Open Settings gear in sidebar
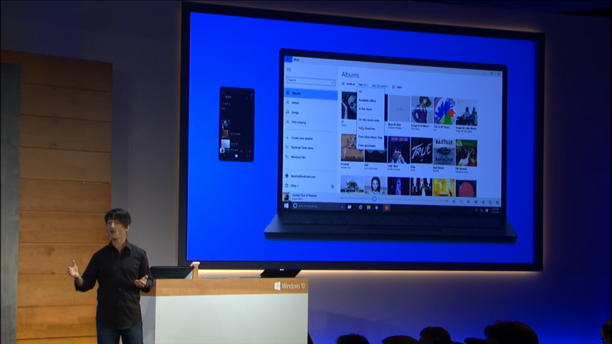The height and width of the screenshot is (344, 612). click(332, 187)
